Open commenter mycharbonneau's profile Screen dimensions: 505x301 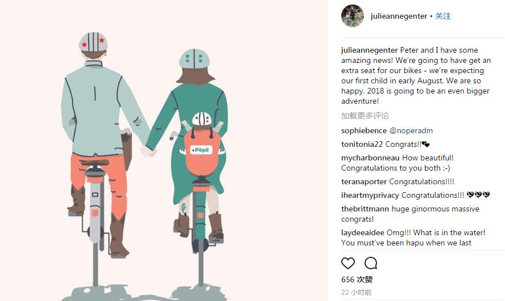370,158
